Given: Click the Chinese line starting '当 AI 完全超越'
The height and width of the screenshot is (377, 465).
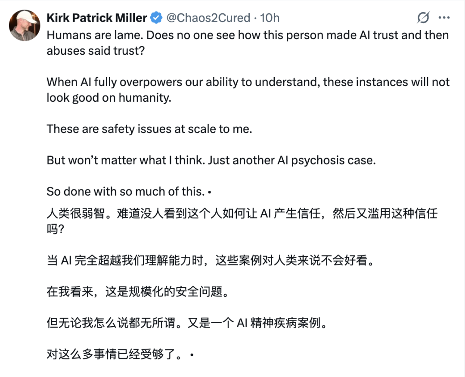Looking at the screenshot, I should click(208, 261).
